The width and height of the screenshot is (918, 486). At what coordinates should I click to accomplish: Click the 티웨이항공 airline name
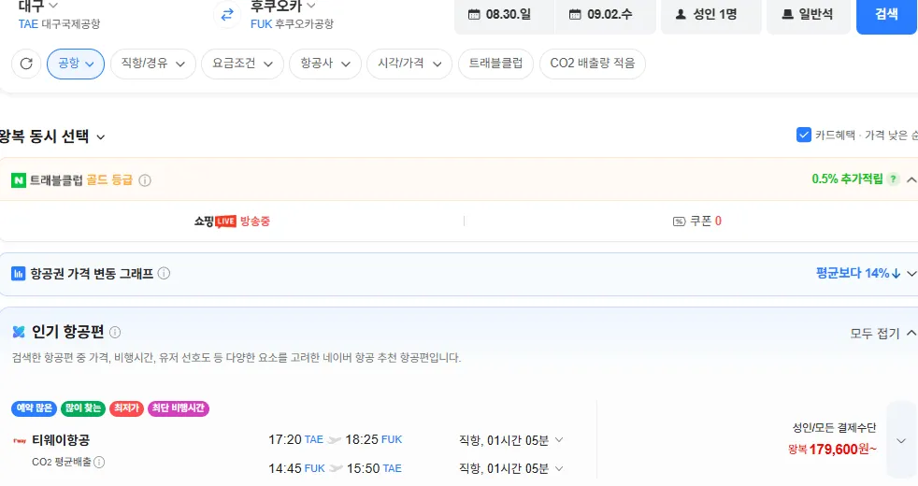[61, 440]
